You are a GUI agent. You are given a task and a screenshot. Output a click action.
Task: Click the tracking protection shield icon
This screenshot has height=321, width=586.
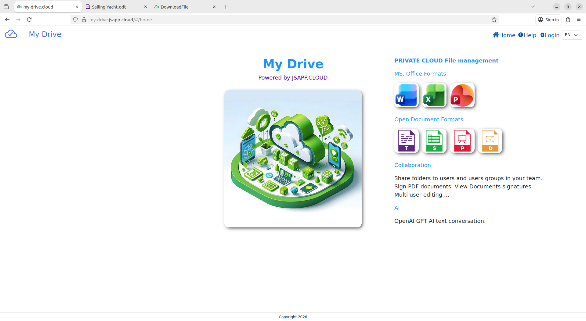point(75,20)
